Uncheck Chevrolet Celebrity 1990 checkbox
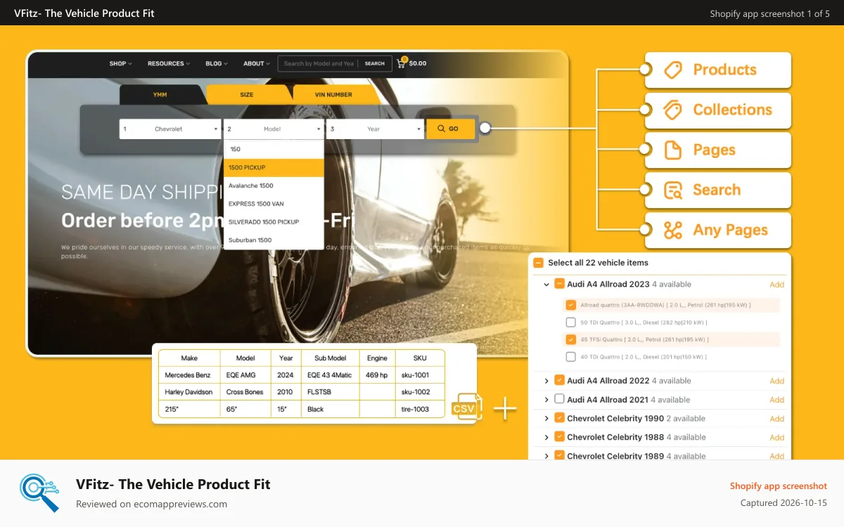This screenshot has height=527, width=844. [559, 418]
